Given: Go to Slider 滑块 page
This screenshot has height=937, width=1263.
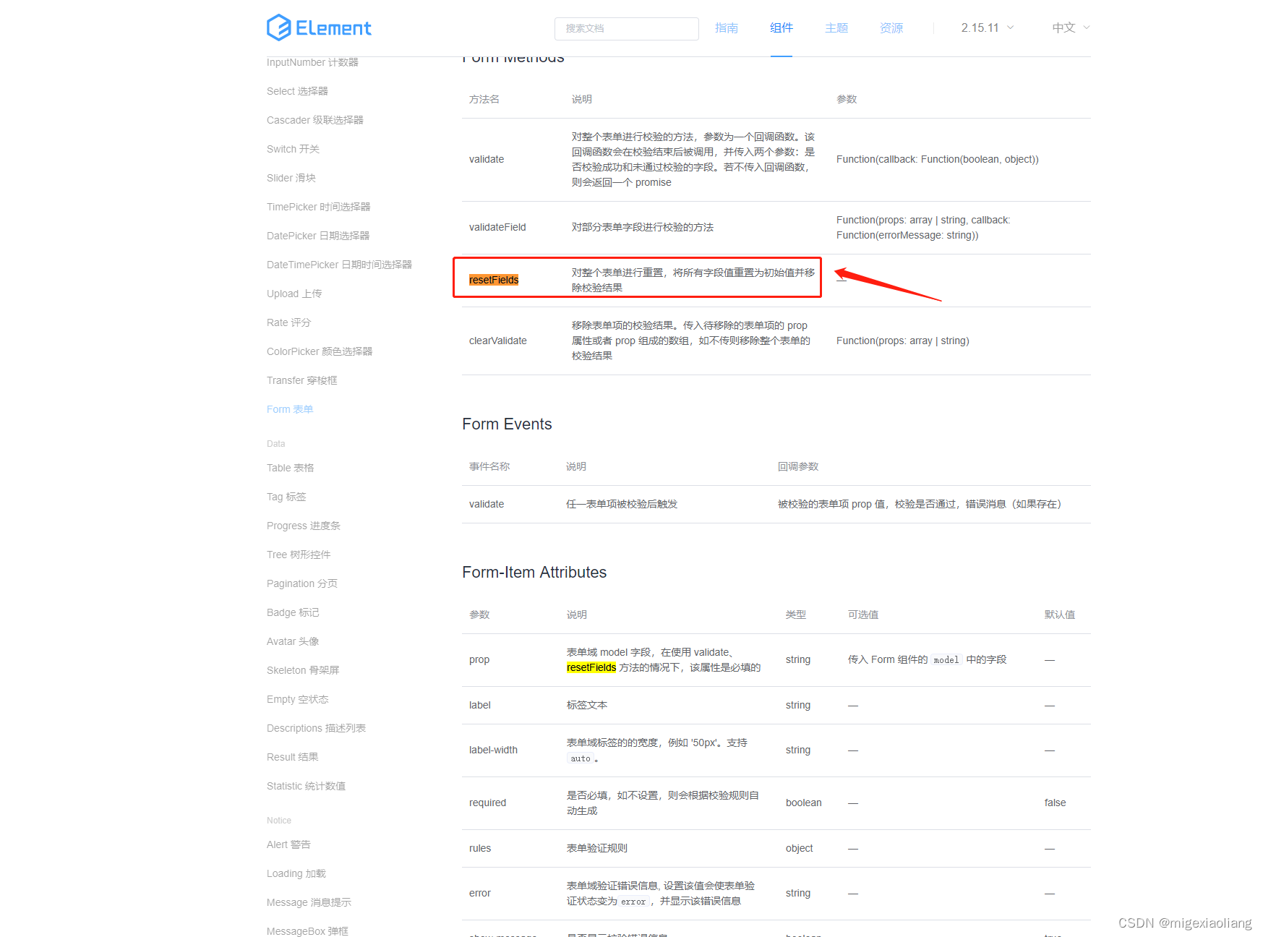Looking at the screenshot, I should click(291, 178).
